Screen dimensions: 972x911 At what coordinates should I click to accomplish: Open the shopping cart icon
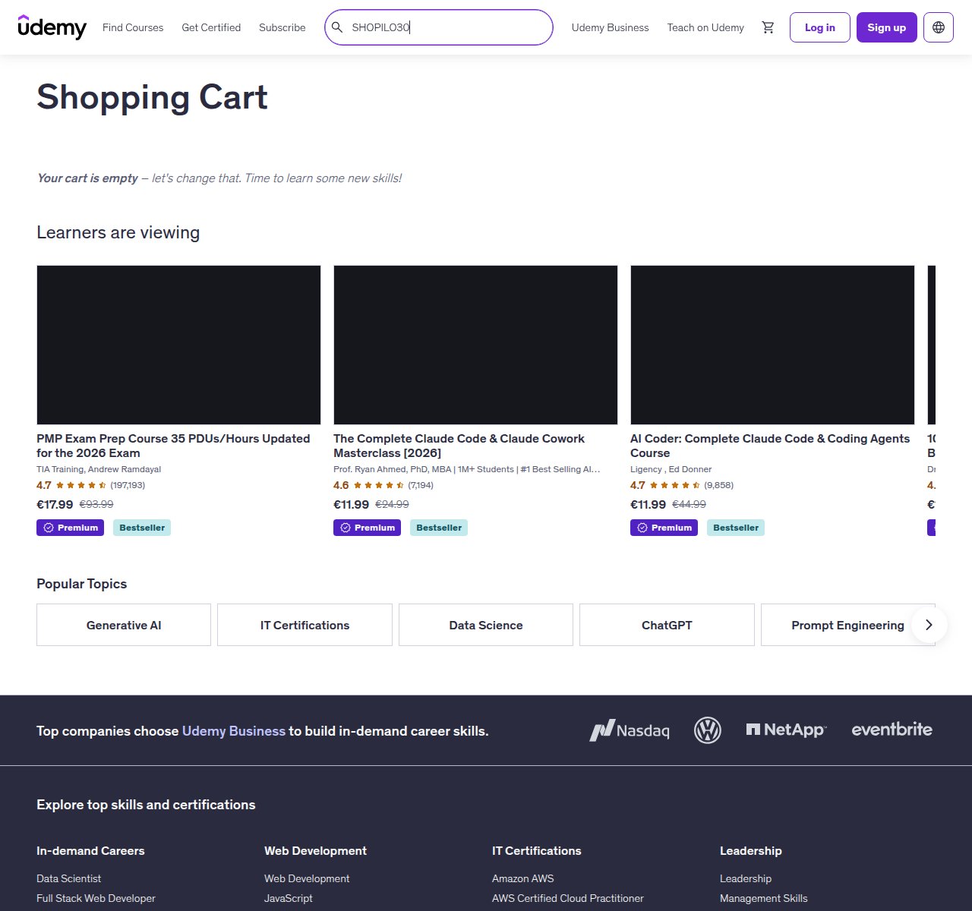(x=768, y=27)
